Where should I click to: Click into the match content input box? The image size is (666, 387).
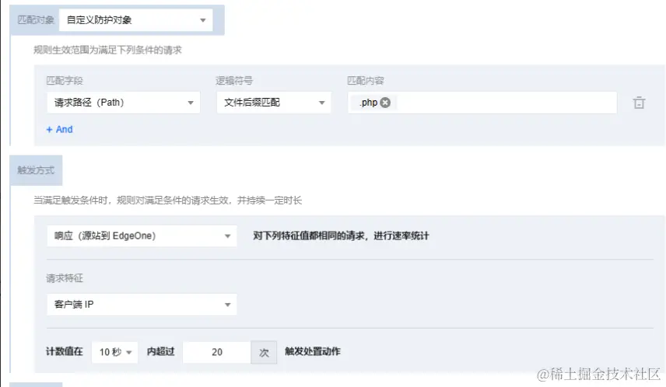click(x=482, y=103)
